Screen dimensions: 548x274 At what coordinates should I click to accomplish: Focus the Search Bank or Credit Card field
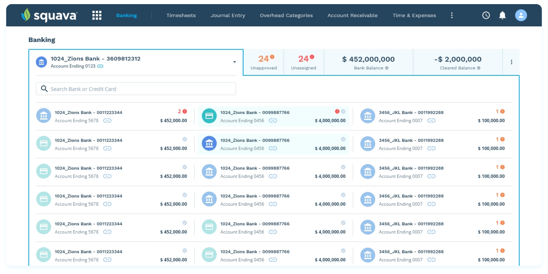click(136, 89)
